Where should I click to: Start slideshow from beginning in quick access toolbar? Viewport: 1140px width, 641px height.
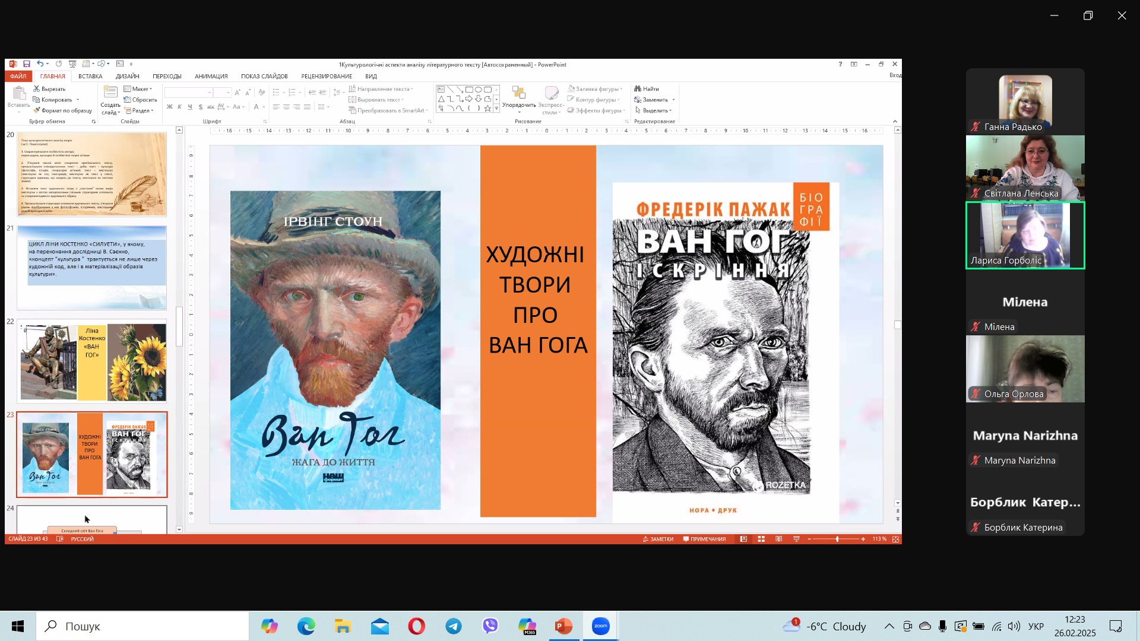[72, 64]
